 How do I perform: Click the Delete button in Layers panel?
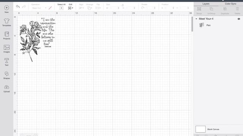[237, 11]
